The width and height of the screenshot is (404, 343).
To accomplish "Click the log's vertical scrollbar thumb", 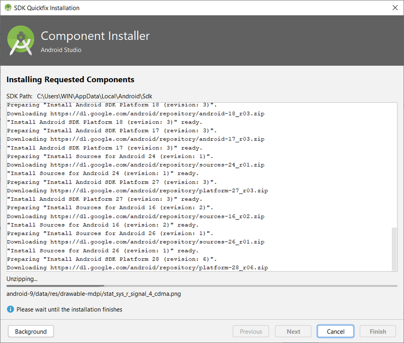I will point(394,249).
